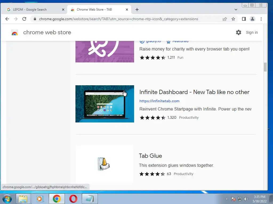Close the LEFOM Google Search tab
273x204 pixels.
63,10
